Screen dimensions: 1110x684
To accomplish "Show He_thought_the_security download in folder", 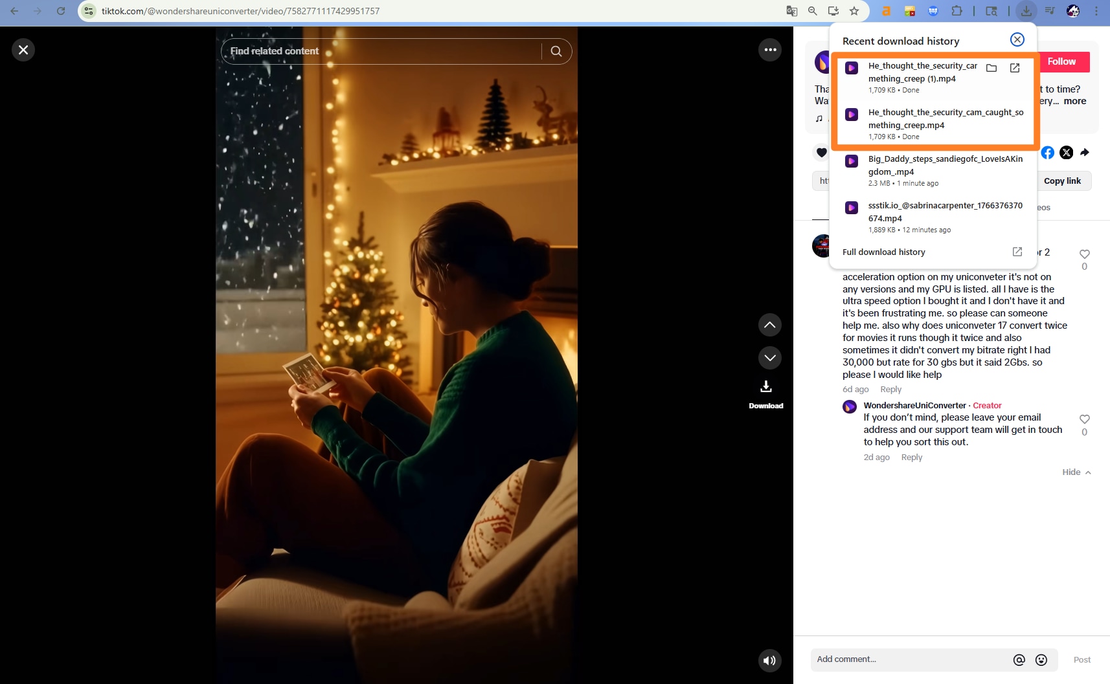I will [990, 67].
